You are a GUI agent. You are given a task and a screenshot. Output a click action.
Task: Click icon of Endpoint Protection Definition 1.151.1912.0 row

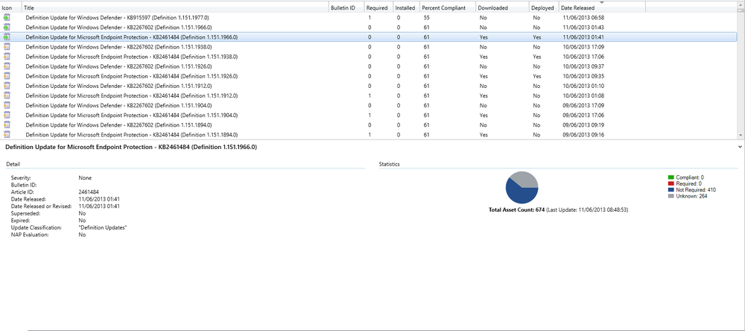pos(7,95)
